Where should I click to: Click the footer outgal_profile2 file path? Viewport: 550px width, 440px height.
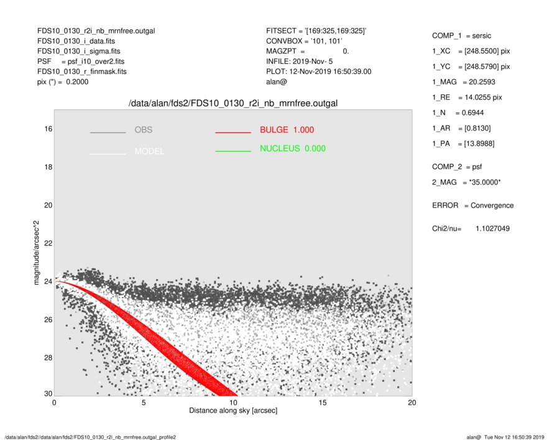coord(90,437)
